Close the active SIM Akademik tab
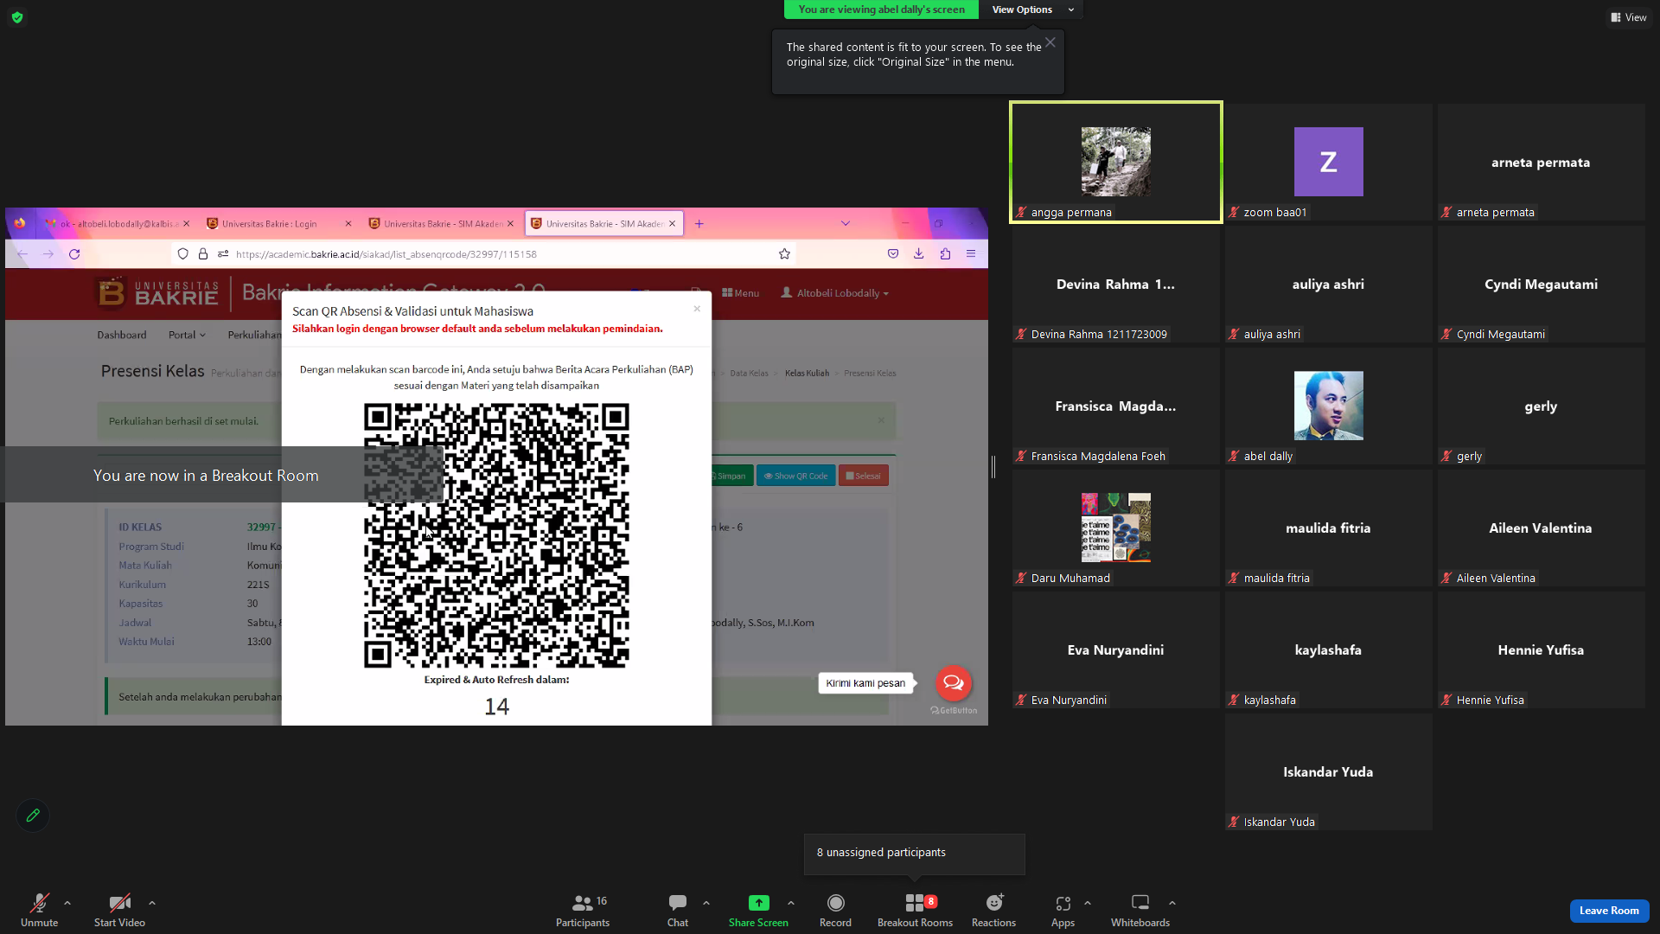Screen dimensions: 1660x934 672,224
